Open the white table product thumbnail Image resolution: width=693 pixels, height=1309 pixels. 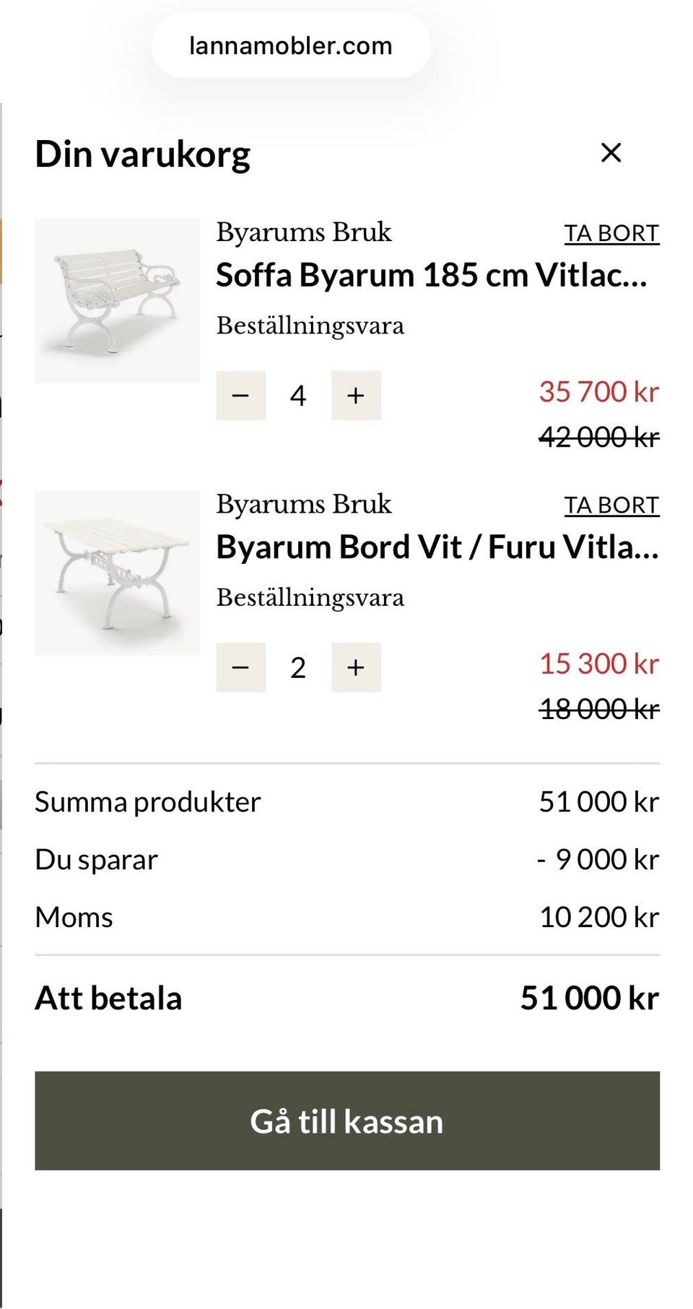point(117,573)
